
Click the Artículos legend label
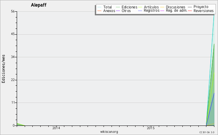pos(151,7)
